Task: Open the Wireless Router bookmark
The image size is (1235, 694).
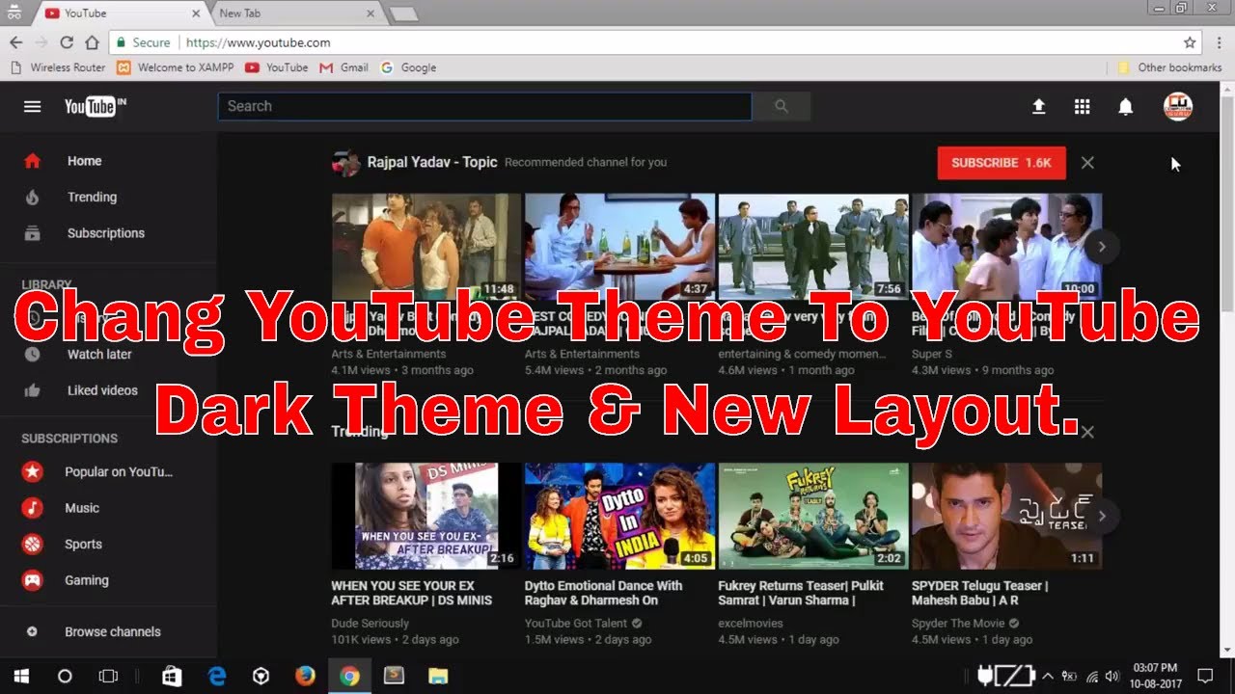Action: pyautogui.click(x=58, y=67)
